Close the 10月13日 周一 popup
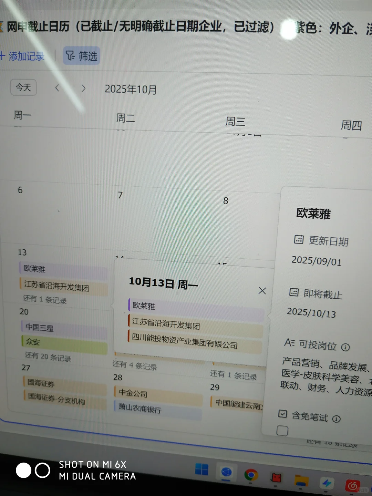 click(x=262, y=291)
